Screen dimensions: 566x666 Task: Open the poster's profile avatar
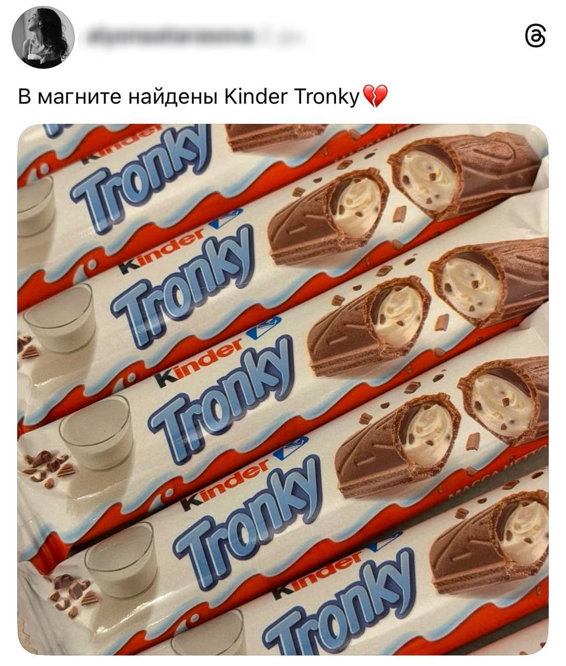click(x=43, y=38)
